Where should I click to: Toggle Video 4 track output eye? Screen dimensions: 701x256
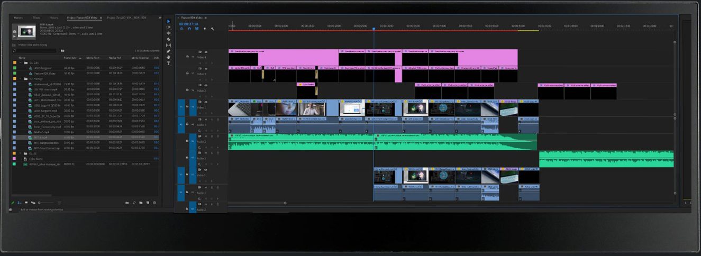point(206,52)
